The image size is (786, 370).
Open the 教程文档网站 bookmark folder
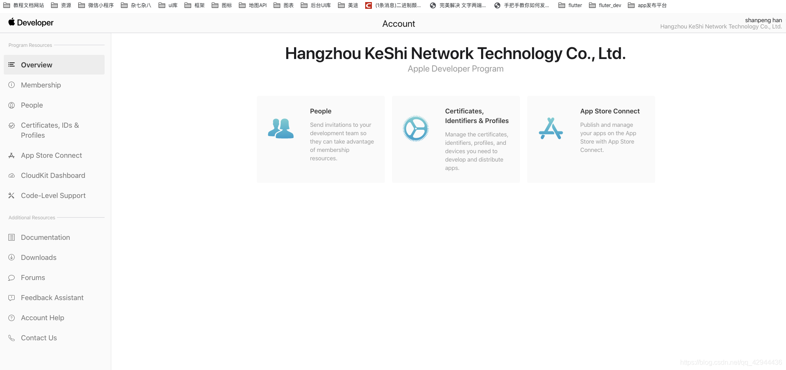click(24, 5)
